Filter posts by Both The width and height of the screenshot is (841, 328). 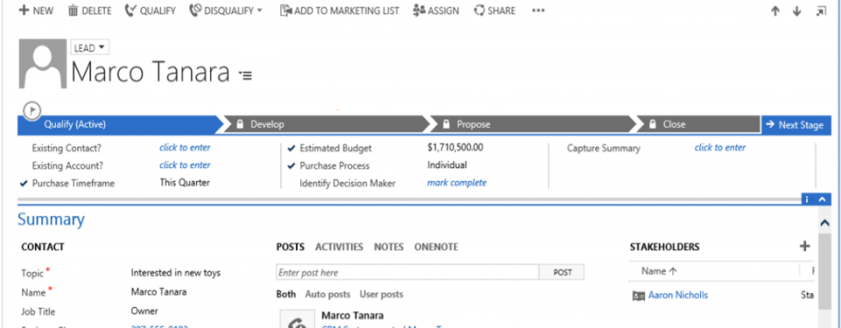point(286,294)
